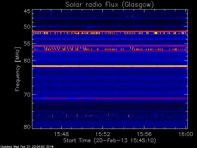Click the frequency tick label "50"

(27, 27)
